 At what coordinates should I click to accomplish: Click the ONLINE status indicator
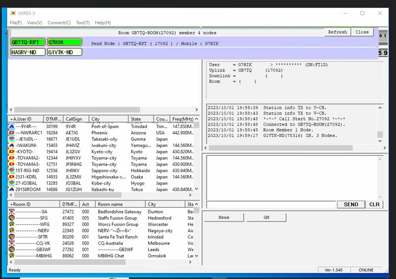pyautogui.click(x=366, y=270)
